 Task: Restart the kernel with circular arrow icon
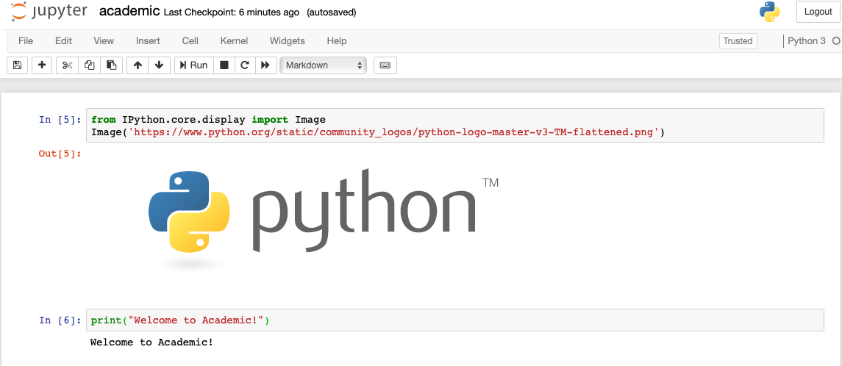(x=244, y=65)
